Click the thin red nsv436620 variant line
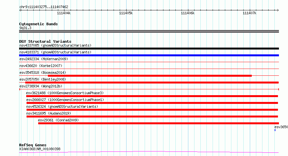This screenshot has width=288, height=156. coord(149,69)
